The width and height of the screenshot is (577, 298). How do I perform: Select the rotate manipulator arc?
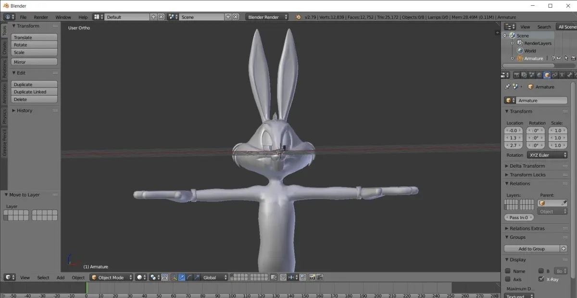pos(189,277)
